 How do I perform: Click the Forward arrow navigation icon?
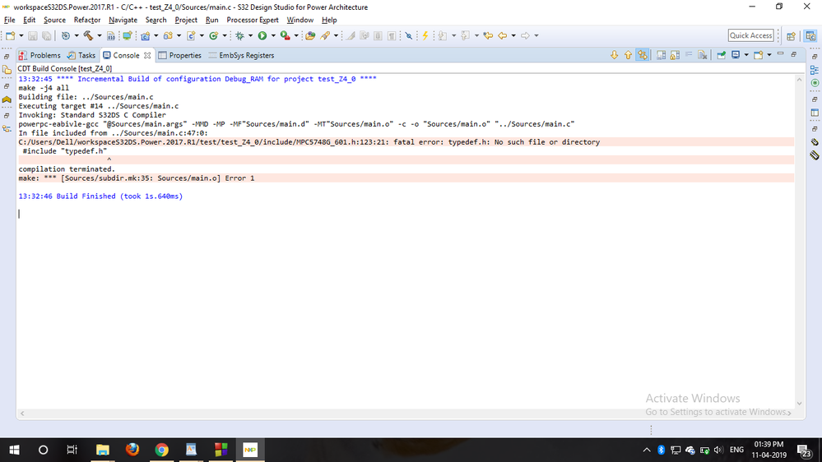pyautogui.click(x=525, y=35)
